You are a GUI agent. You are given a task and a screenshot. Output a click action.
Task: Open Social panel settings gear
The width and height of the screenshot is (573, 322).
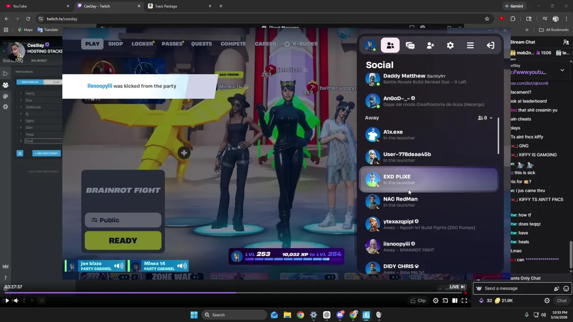coord(450,45)
